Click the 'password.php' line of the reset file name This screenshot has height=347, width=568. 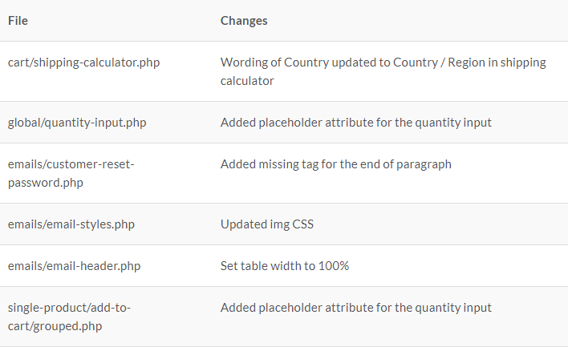coord(45,183)
